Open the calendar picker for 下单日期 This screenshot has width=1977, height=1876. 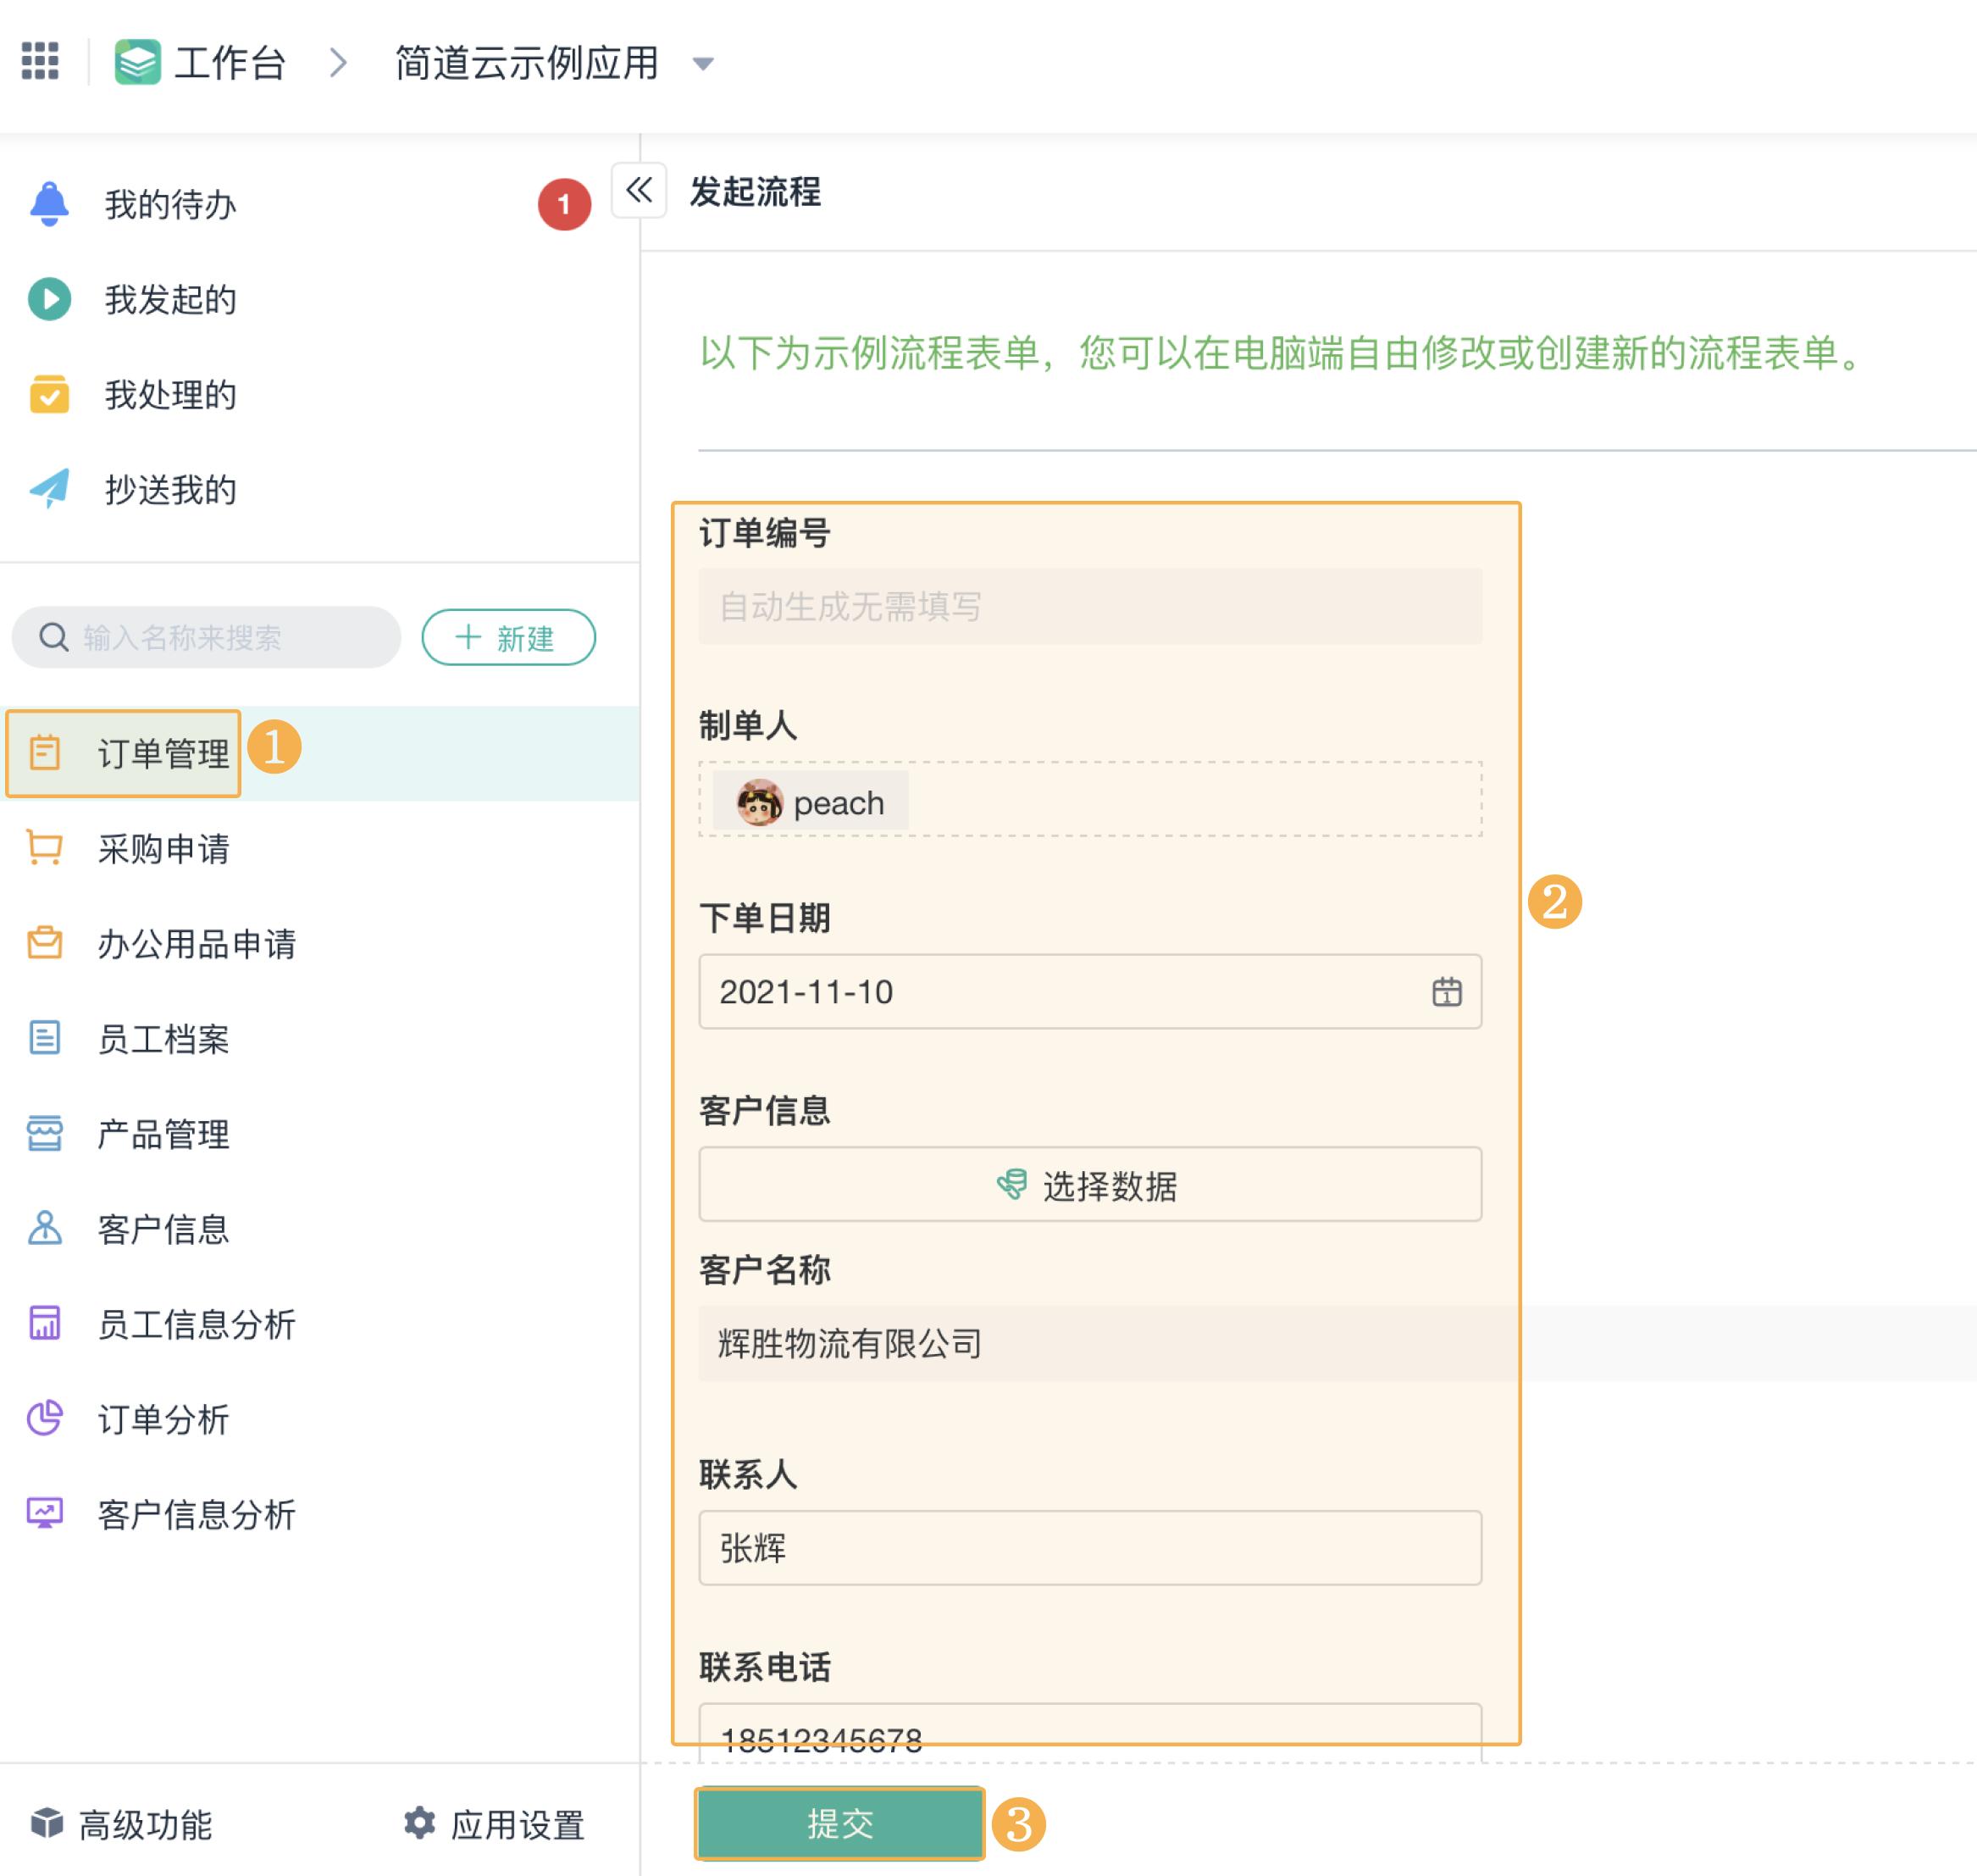point(1446,991)
